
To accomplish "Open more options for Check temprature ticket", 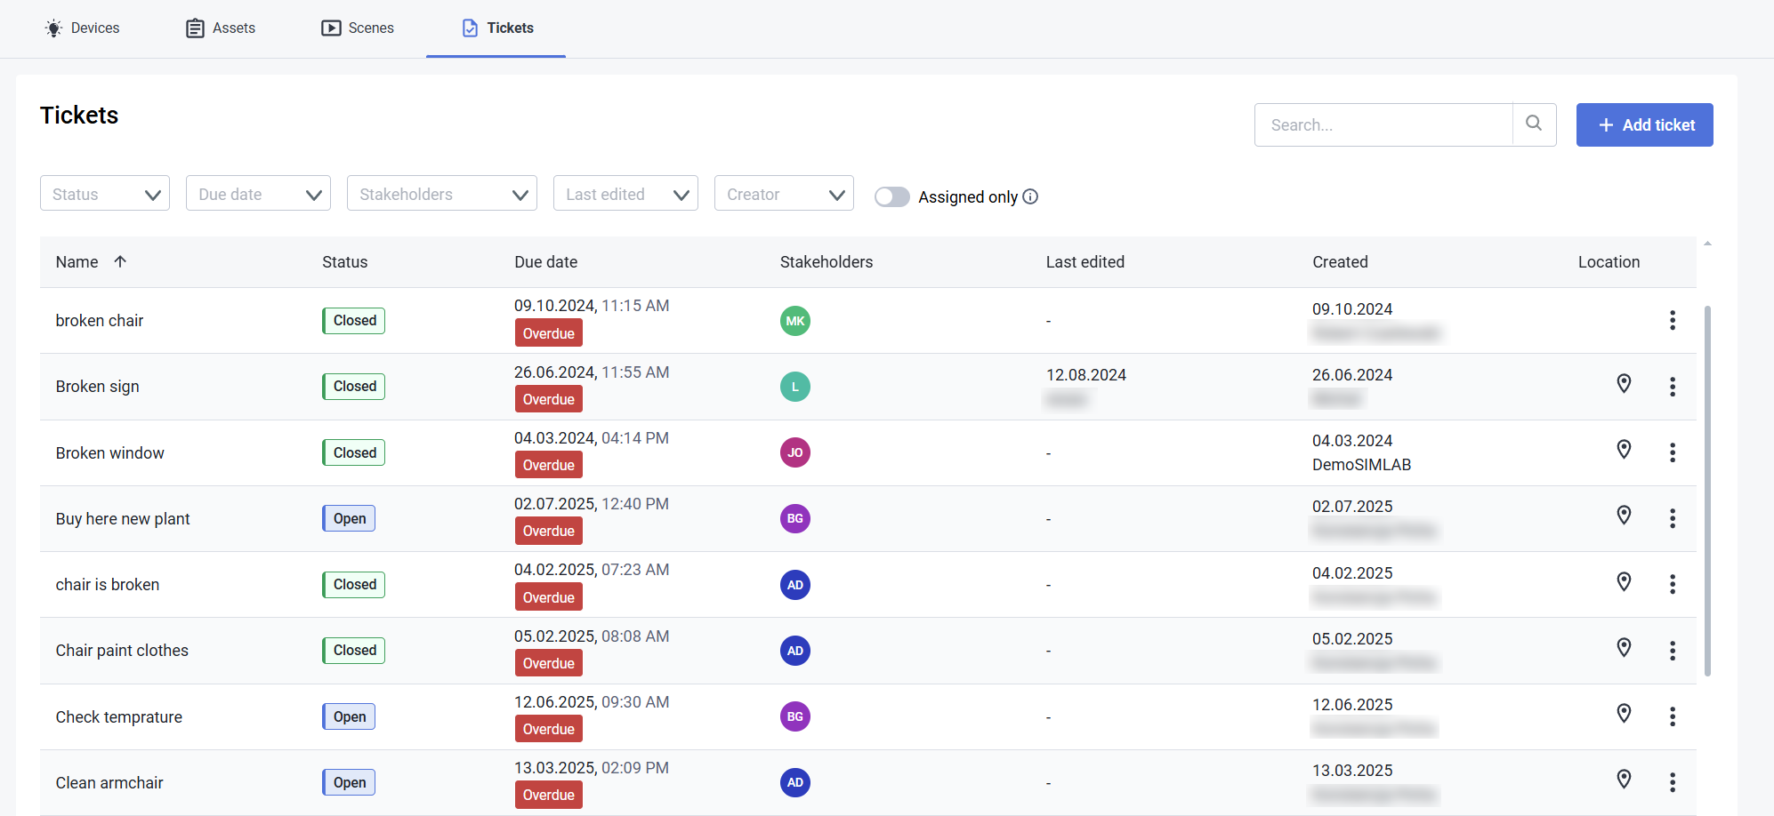I will (x=1673, y=716).
